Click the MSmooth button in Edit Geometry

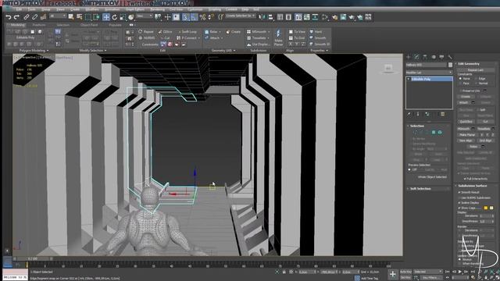pyautogui.click(x=463, y=129)
